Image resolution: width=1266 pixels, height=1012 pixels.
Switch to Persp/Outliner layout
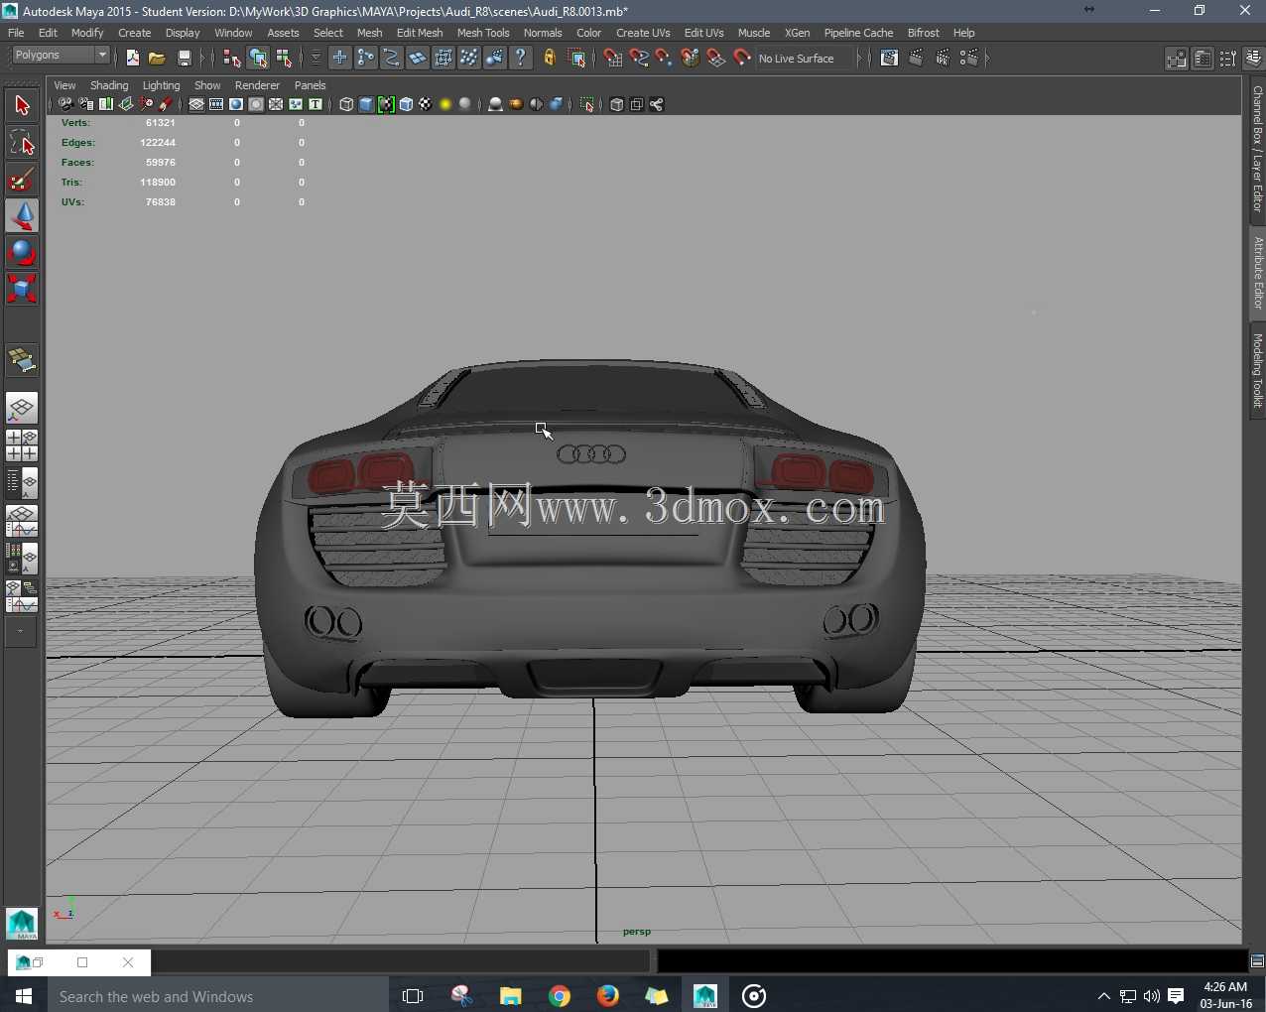click(22, 483)
